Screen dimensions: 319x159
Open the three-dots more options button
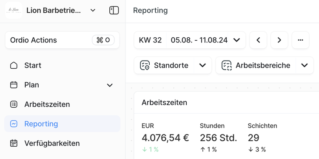pyautogui.click(x=300, y=40)
